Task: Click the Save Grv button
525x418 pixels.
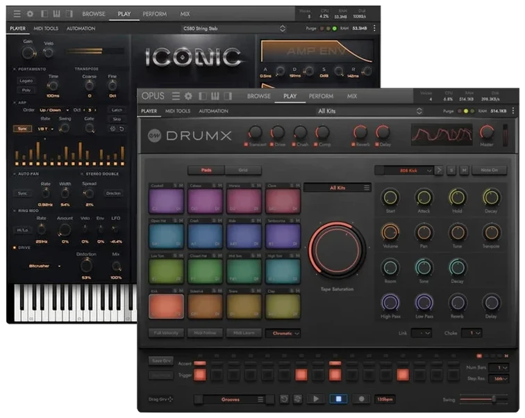Action: pos(161,361)
